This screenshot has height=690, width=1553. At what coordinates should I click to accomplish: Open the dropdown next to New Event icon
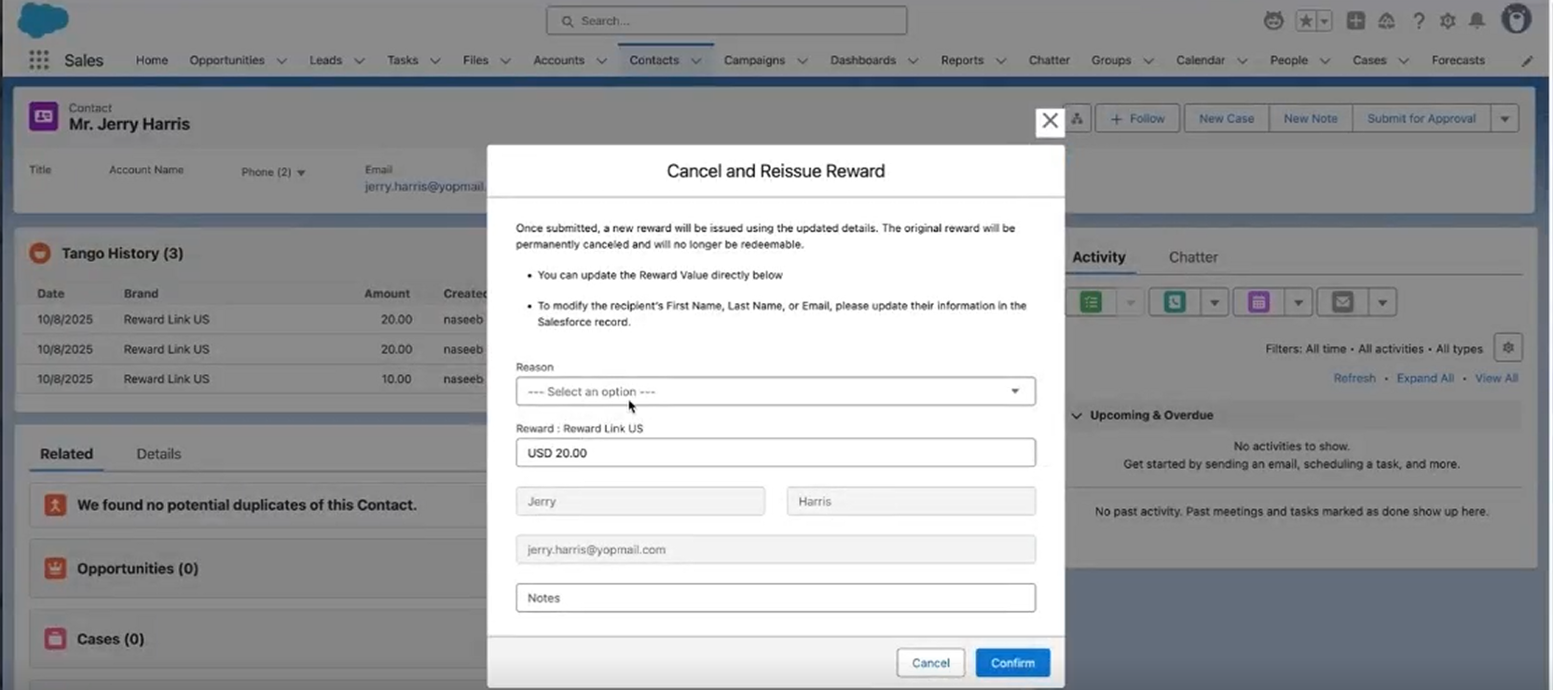[1298, 302]
